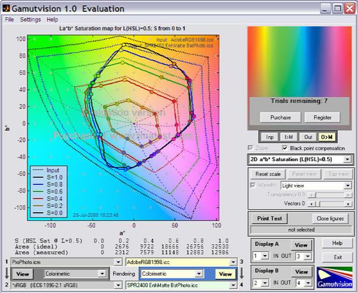This screenshot has width=358, height=293.
Task: Click View button in Display B
Action: coord(302,272)
